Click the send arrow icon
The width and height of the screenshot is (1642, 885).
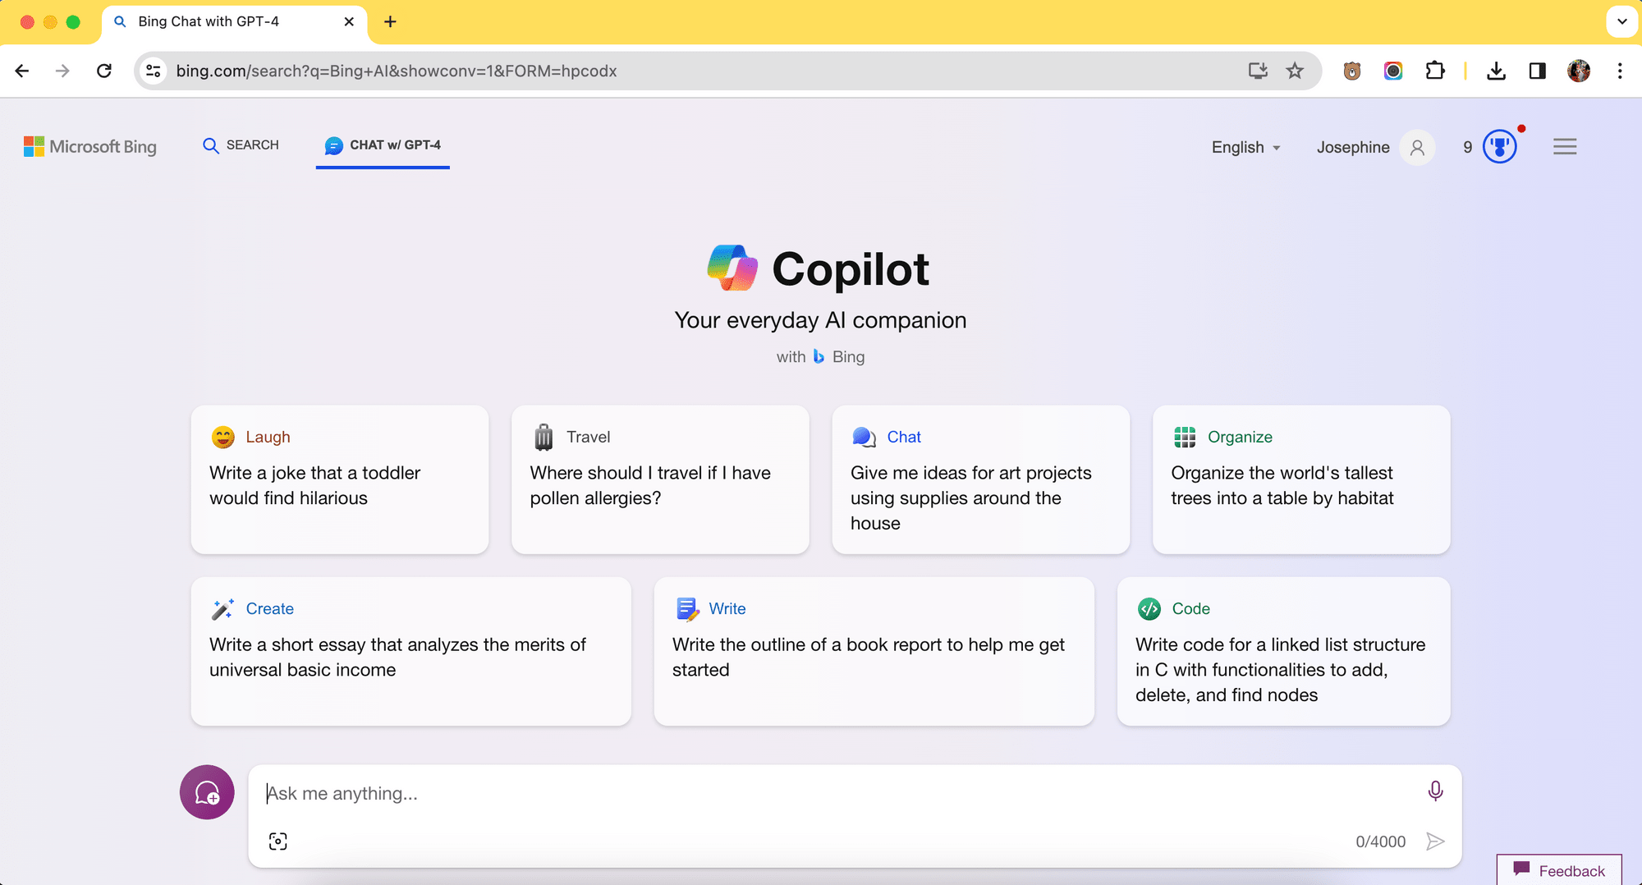[x=1435, y=841]
